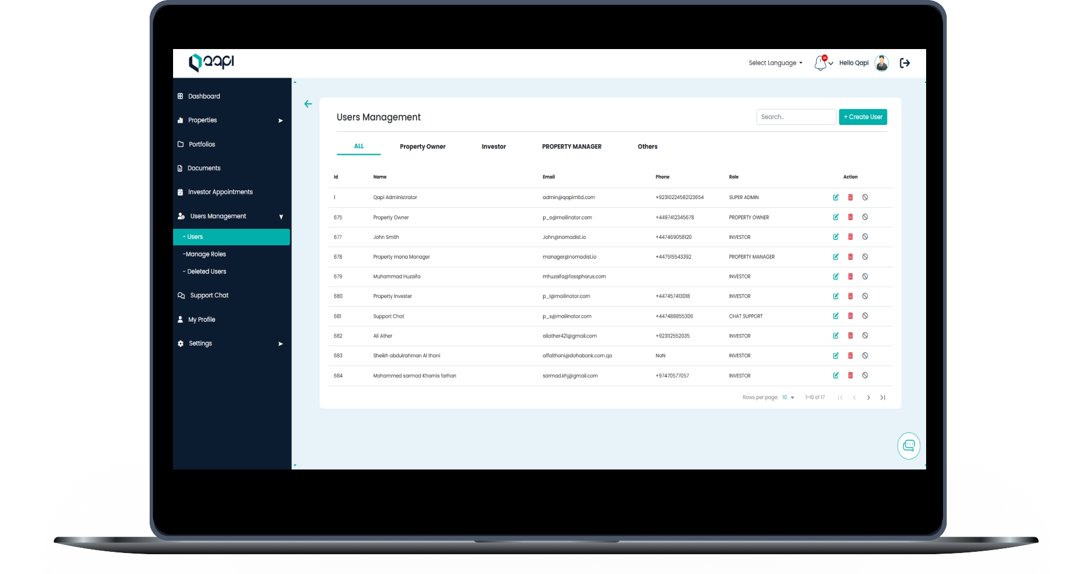Click the logout icon in header

[x=904, y=63]
